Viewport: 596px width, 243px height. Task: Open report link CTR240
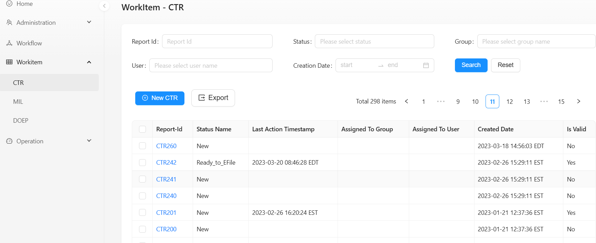166,196
